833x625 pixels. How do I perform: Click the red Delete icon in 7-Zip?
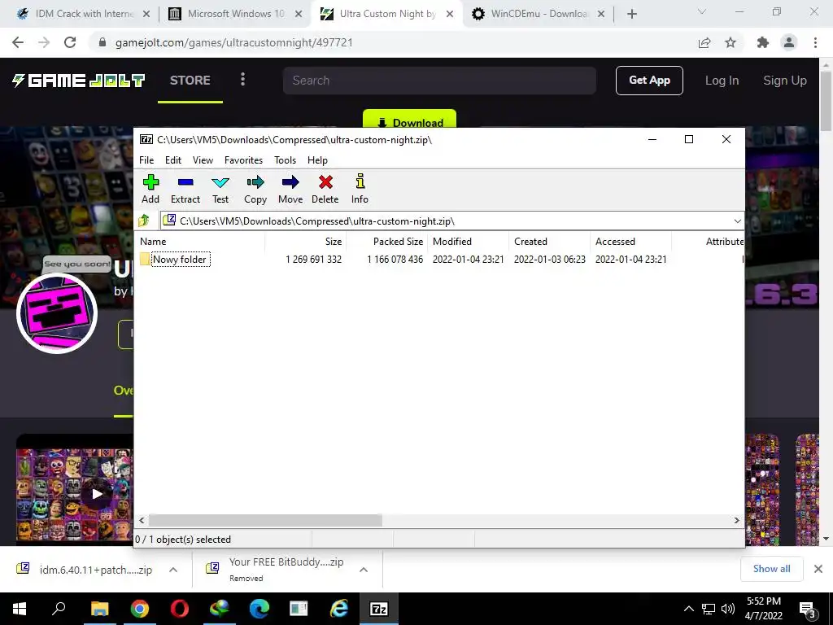pyautogui.click(x=325, y=189)
